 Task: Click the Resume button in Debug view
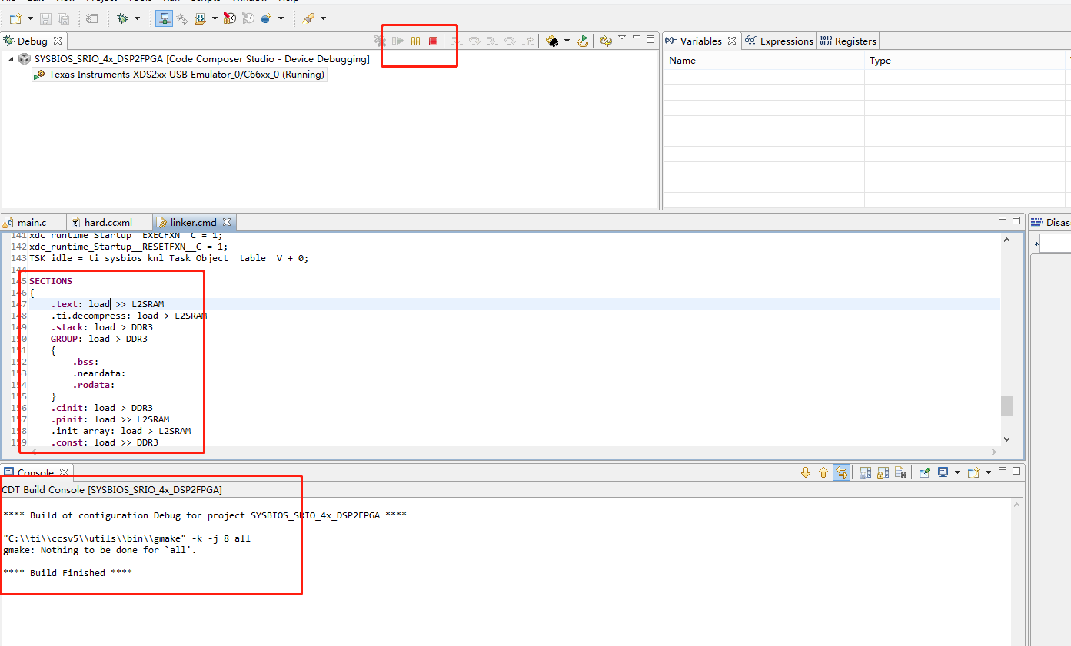(397, 41)
